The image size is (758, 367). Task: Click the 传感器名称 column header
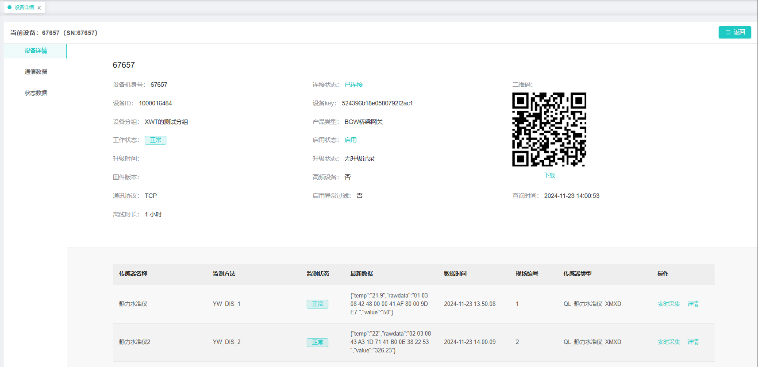click(x=133, y=274)
